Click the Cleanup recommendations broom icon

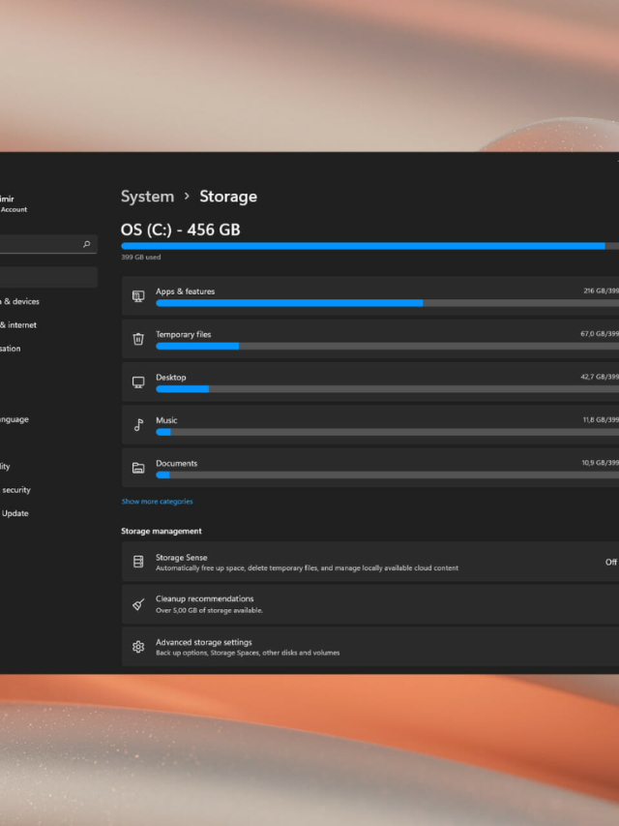pos(138,604)
